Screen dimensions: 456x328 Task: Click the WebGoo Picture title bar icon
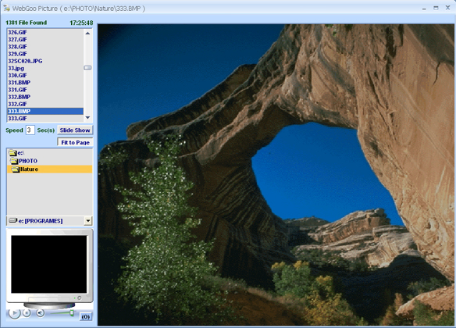click(x=6, y=8)
